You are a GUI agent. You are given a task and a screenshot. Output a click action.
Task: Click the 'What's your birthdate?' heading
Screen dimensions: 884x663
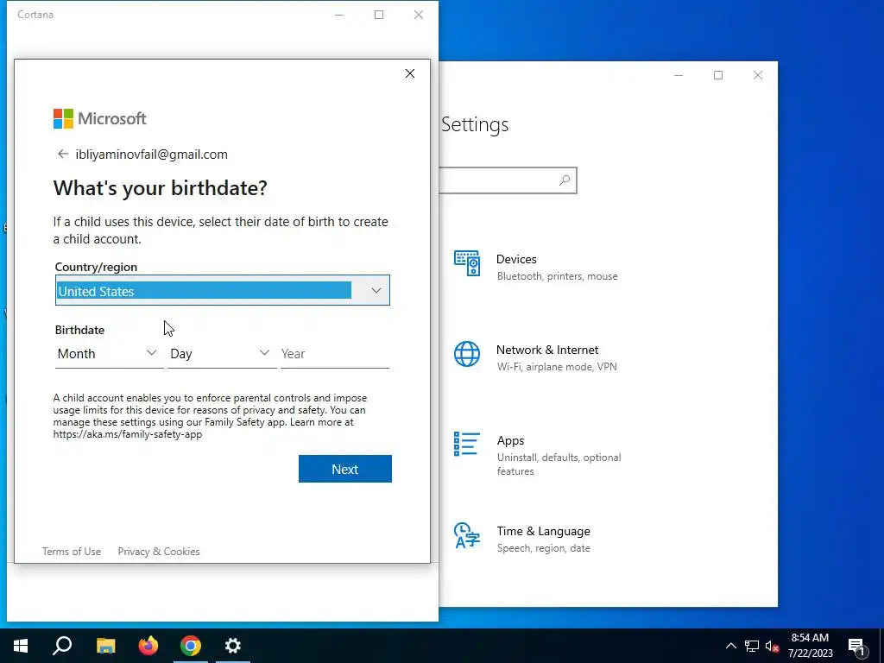(160, 187)
